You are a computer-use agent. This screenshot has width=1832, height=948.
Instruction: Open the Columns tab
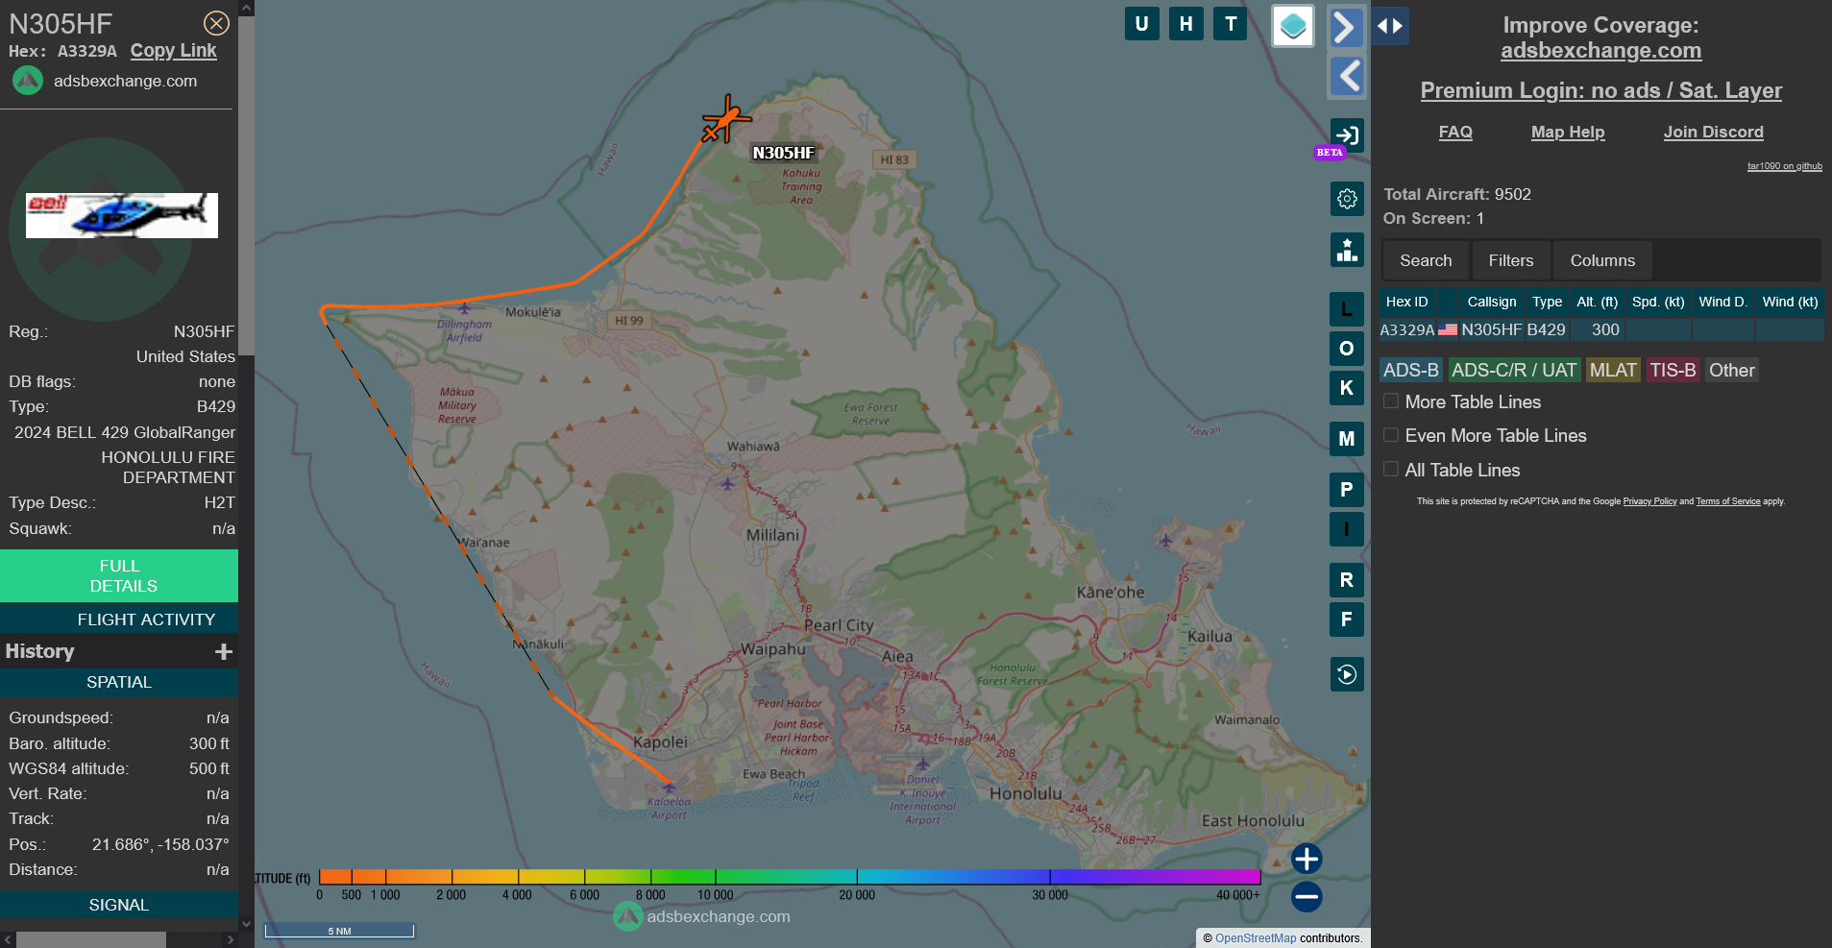pyautogui.click(x=1602, y=260)
